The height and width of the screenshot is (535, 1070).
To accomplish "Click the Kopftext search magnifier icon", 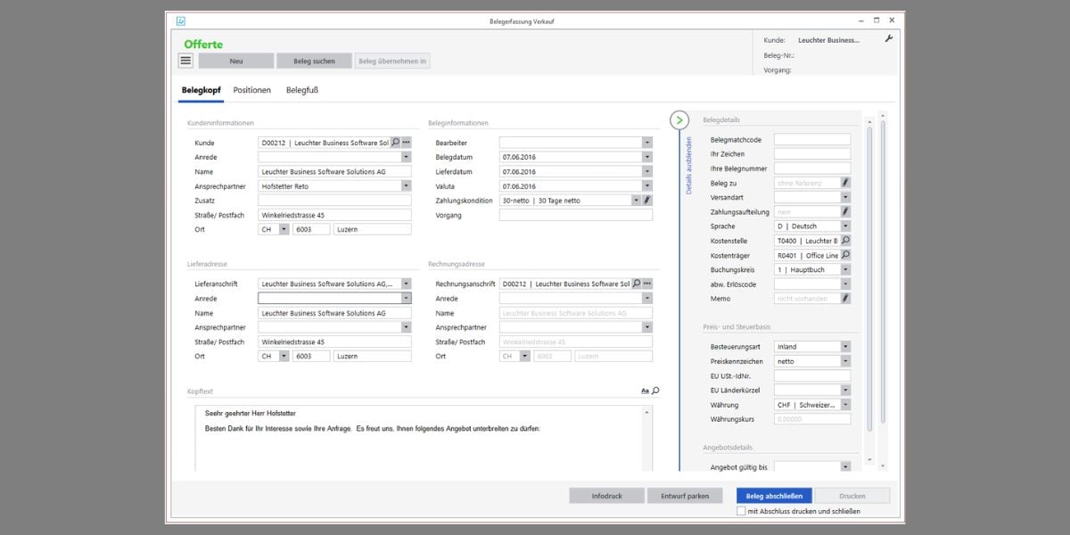I will pyautogui.click(x=655, y=391).
